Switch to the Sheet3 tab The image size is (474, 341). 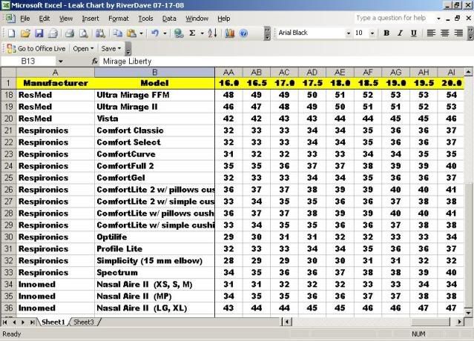[82, 322]
